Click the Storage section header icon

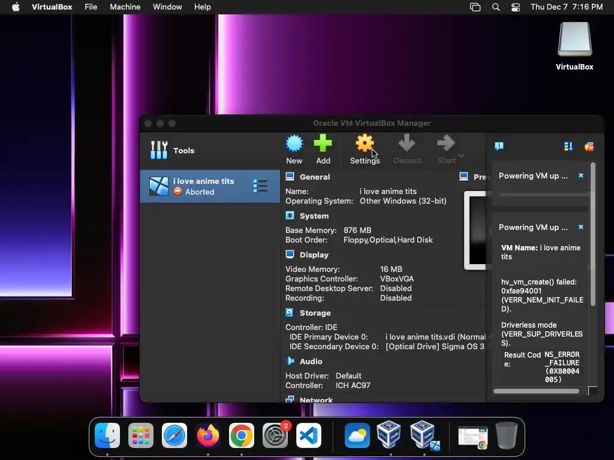(x=290, y=313)
